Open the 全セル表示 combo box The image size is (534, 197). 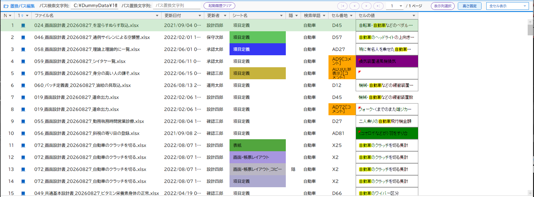508,6
